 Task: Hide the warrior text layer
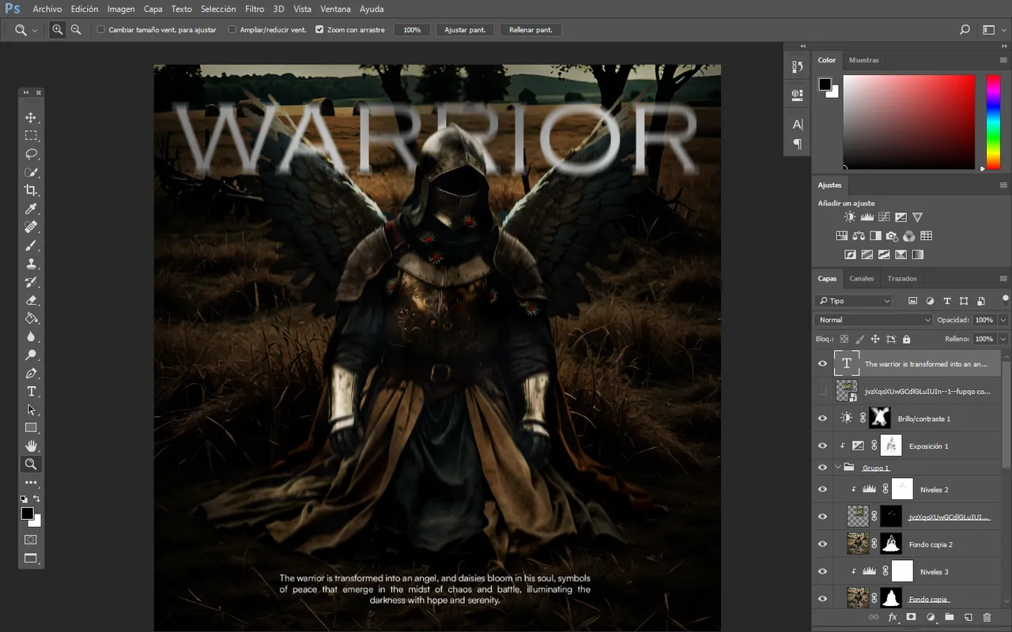822,363
